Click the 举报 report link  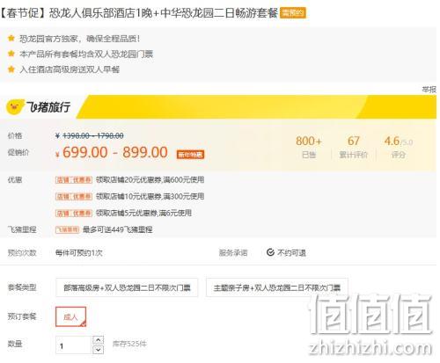click(x=429, y=90)
